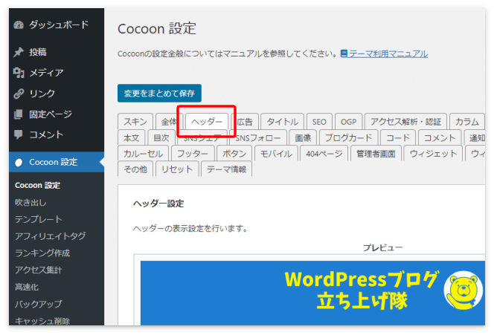Click the ヘッダー設定 section heading

click(158, 204)
